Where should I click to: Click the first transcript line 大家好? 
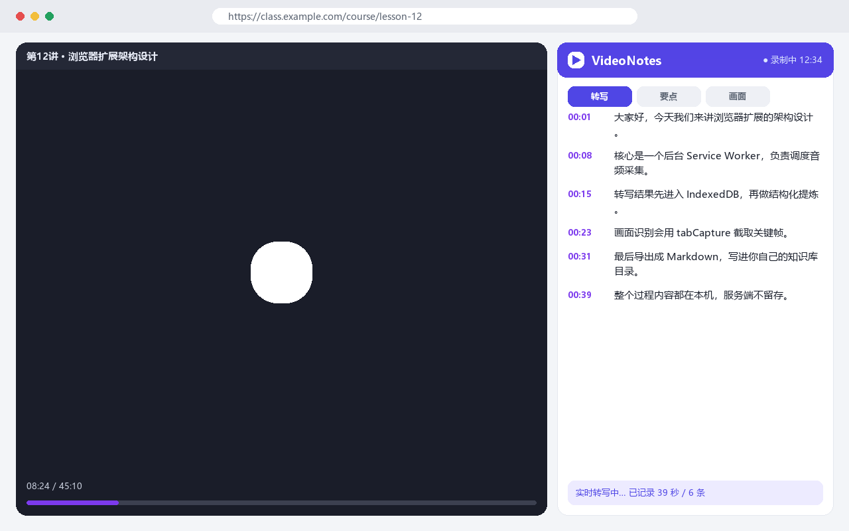[714, 125]
